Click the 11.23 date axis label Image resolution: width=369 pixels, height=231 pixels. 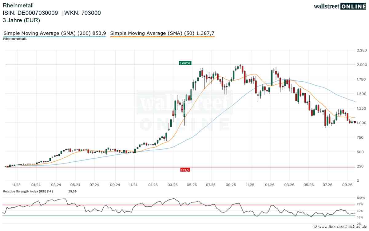coord(16,185)
